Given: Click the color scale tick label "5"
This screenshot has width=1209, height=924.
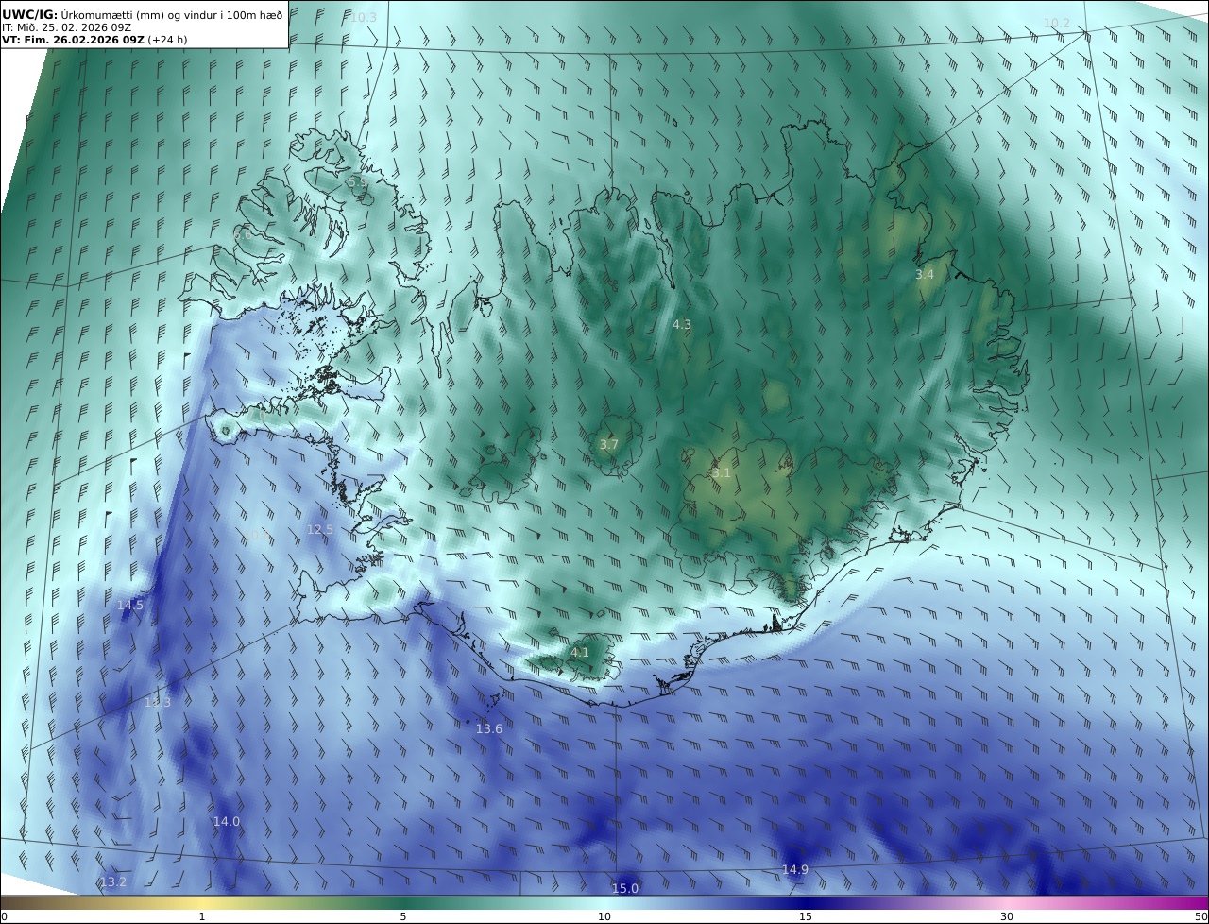Looking at the screenshot, I should tap(403, 916).
